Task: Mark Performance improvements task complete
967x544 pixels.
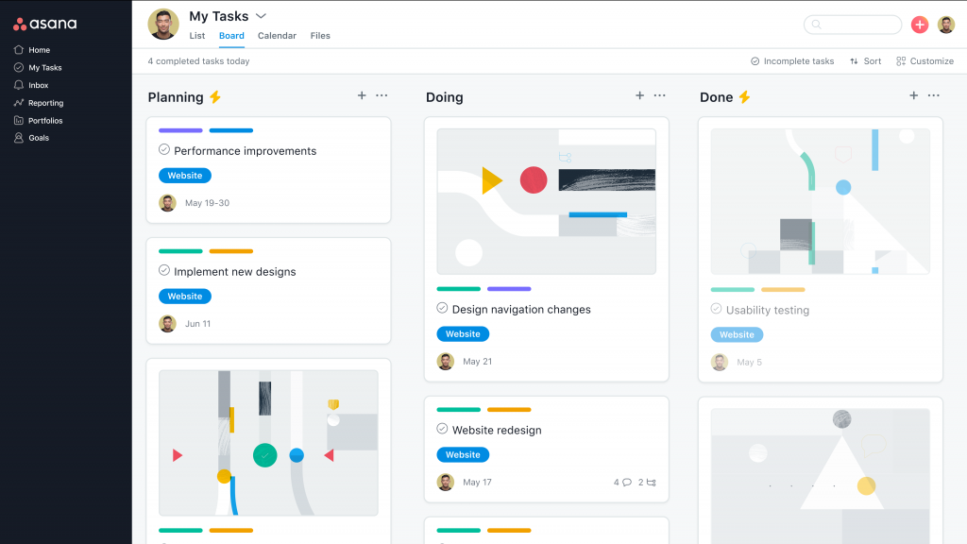Action: tap(164, 150)
